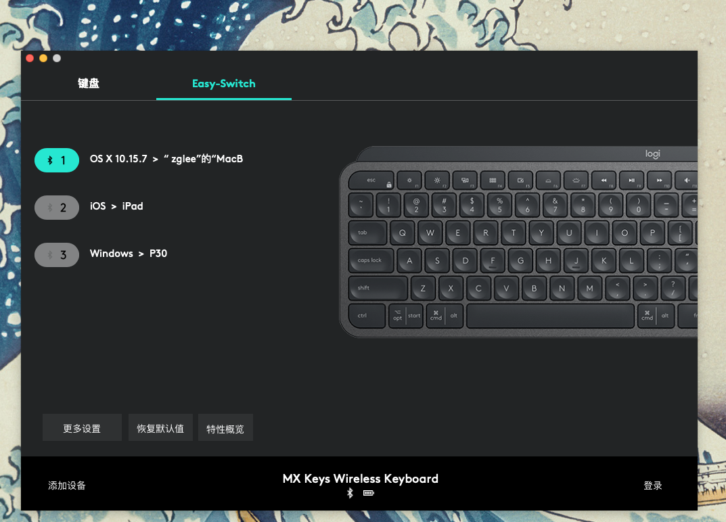Switch to the 键盘 tab
The height and width of the screenshot is (522, 726).
click(89, 83)
